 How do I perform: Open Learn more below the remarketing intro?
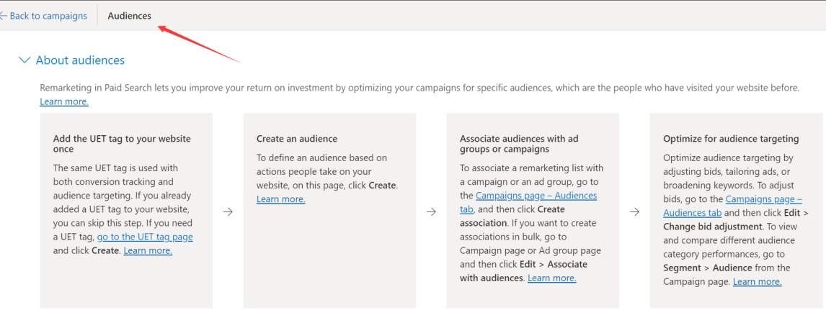(64, 102)
